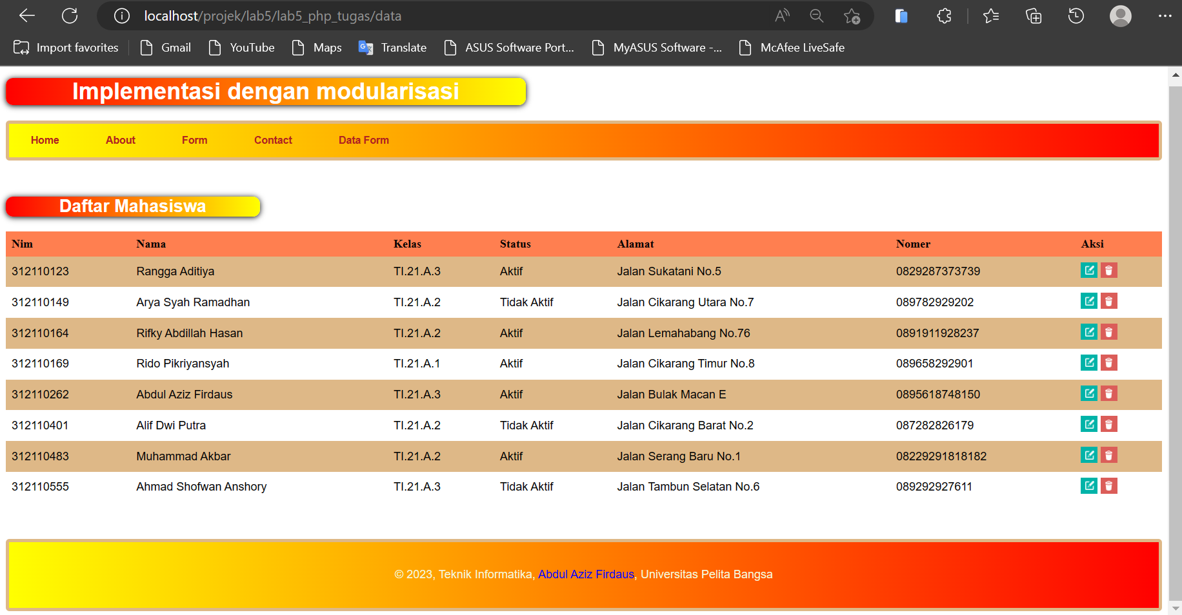The width and height of the screenshot is (1182, 615).
Task: Delete Ahmad Shofwan Anshory's record
Action: click(x=1109, y=486)
